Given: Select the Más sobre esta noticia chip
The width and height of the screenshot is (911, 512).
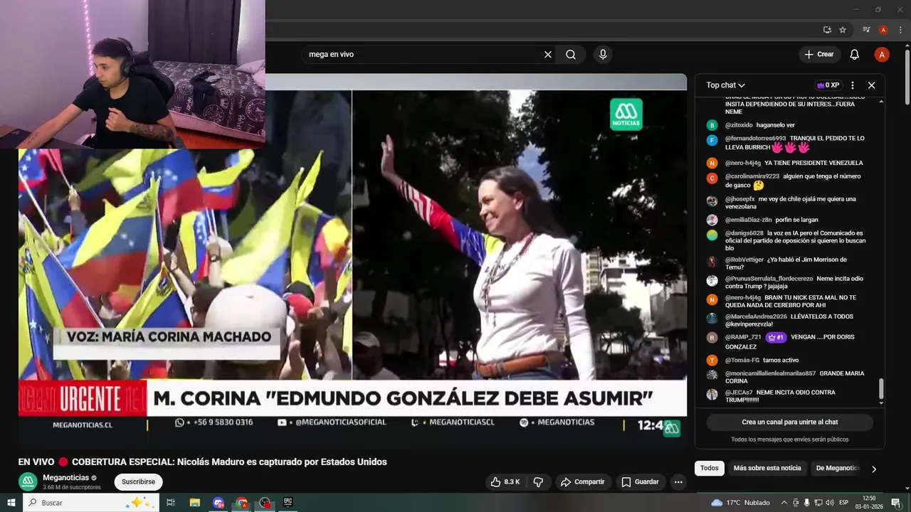Looking at the screenshot, I should (767, 468).
